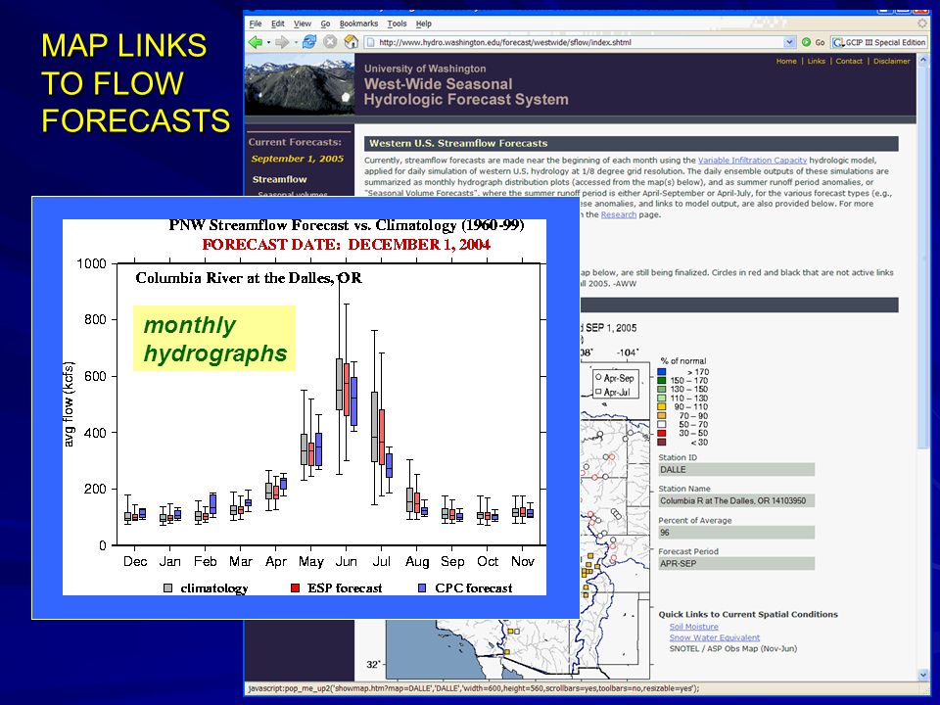Select Streamflow in the left sidebar
This screenshot has height=705, width=940.
coord(279,179)
